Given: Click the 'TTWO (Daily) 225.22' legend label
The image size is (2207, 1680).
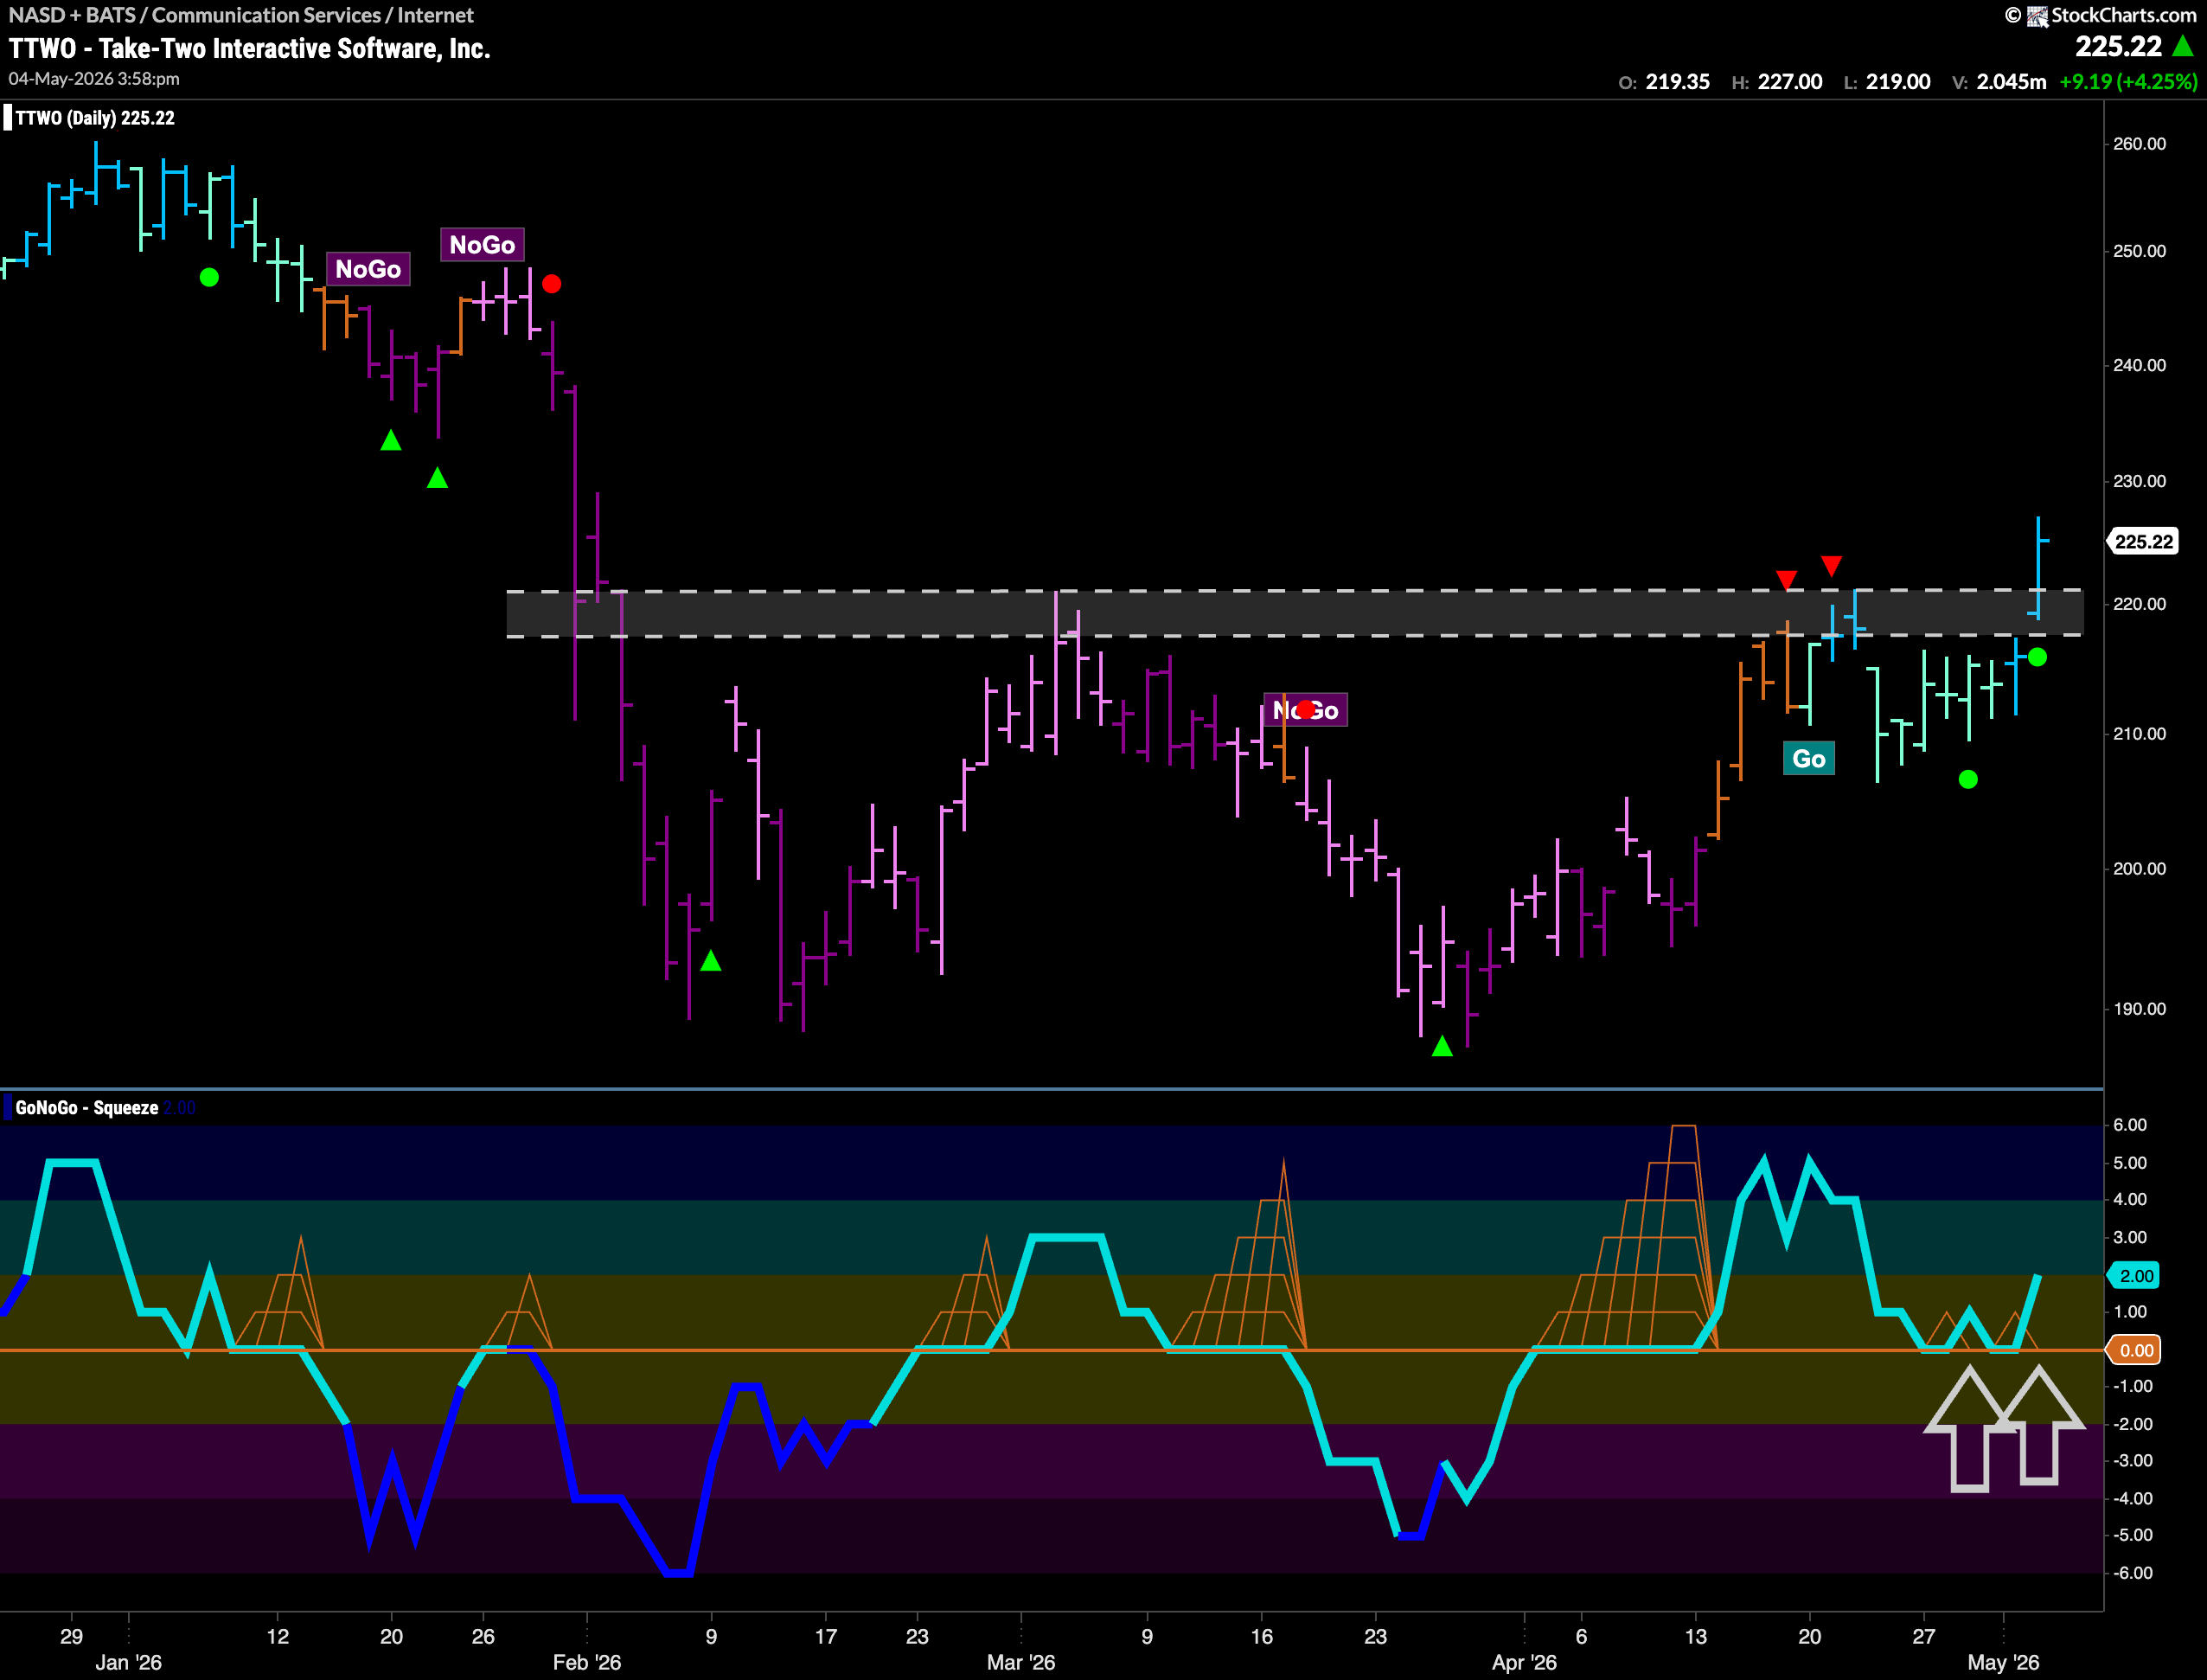Looking at the screenshot, I should [95, 118].
